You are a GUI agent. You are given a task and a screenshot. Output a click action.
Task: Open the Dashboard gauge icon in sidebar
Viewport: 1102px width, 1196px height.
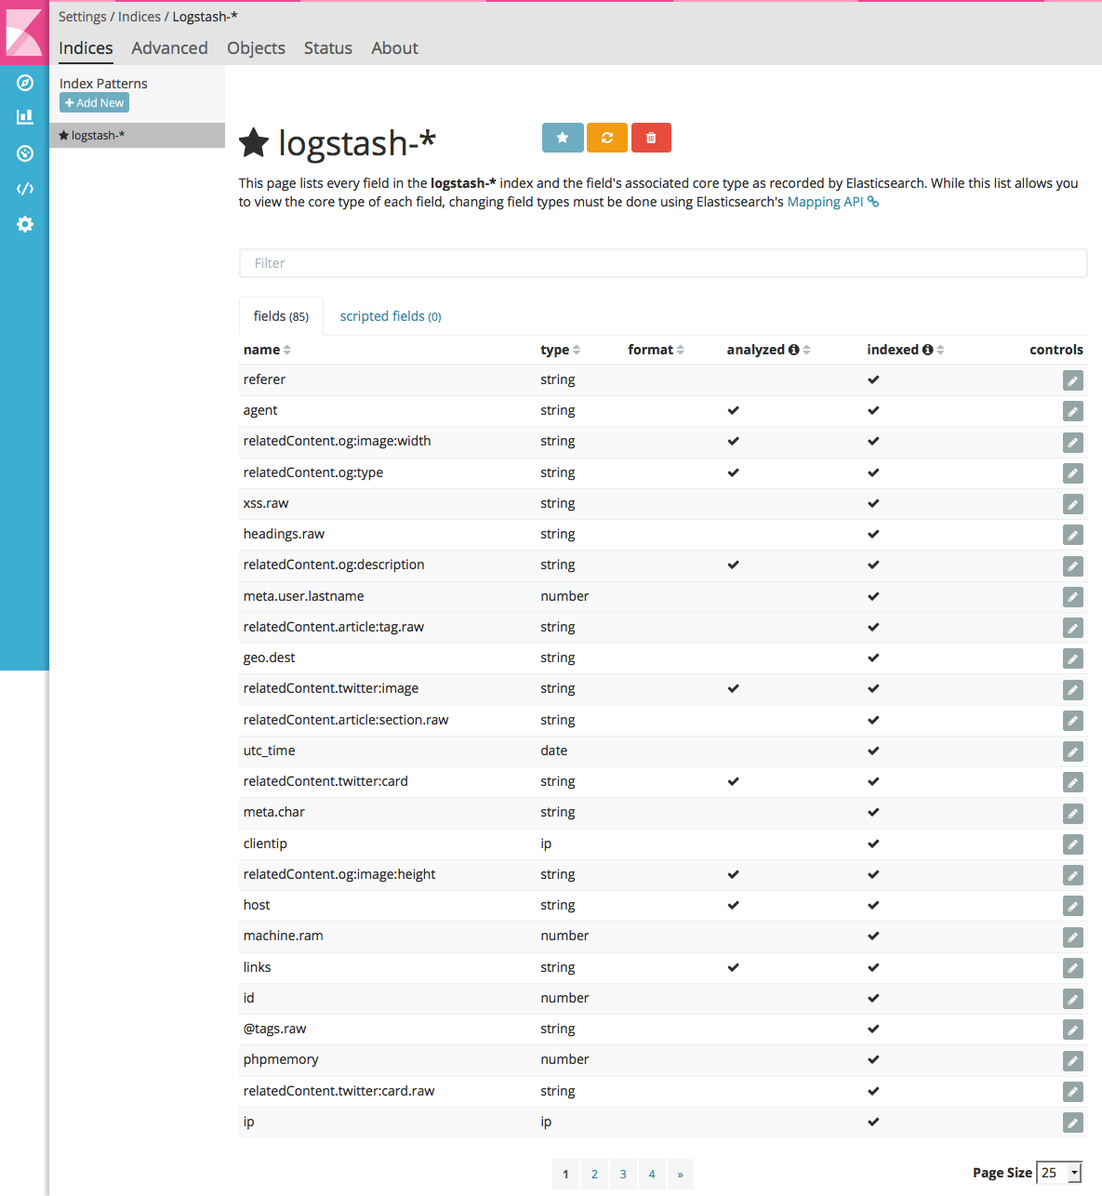[x=25, y=153]
